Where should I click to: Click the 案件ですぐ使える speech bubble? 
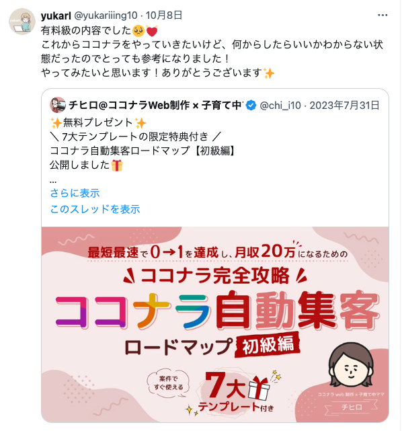pyautogui.click(x=169, y=383)
